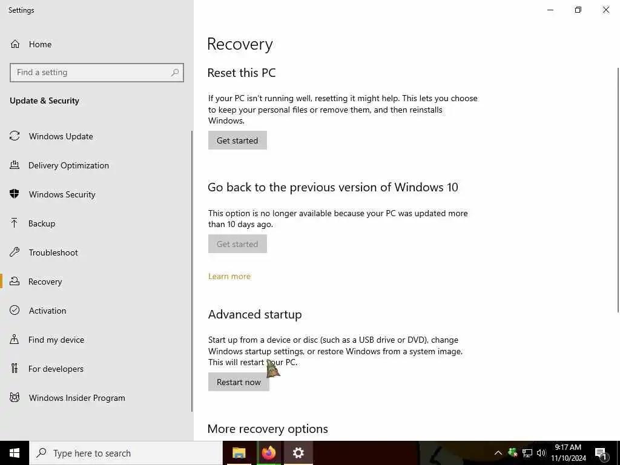Click the main page vertical scrollbar
The image size is (620, 465).
tap(618, 190)
